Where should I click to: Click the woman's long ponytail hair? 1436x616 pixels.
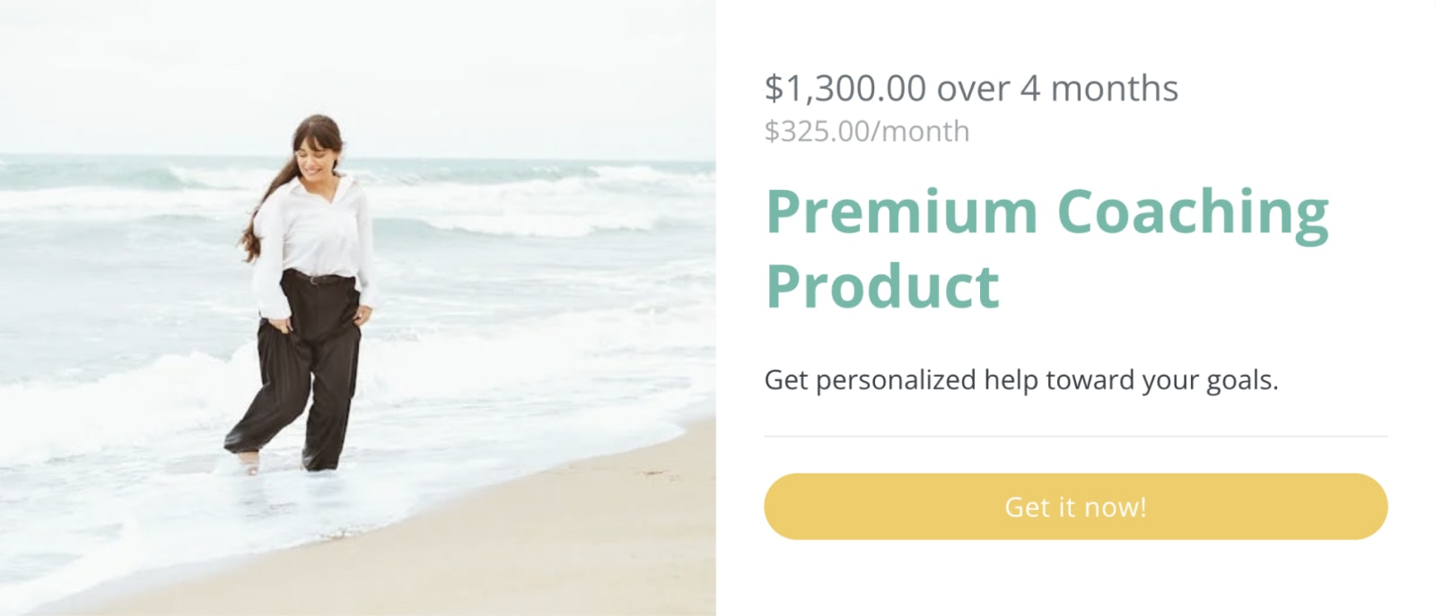coord(260,215)
